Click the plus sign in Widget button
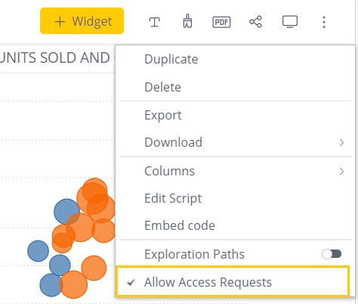The height and width of the screenshot is (304, 358). coord(60,22)
